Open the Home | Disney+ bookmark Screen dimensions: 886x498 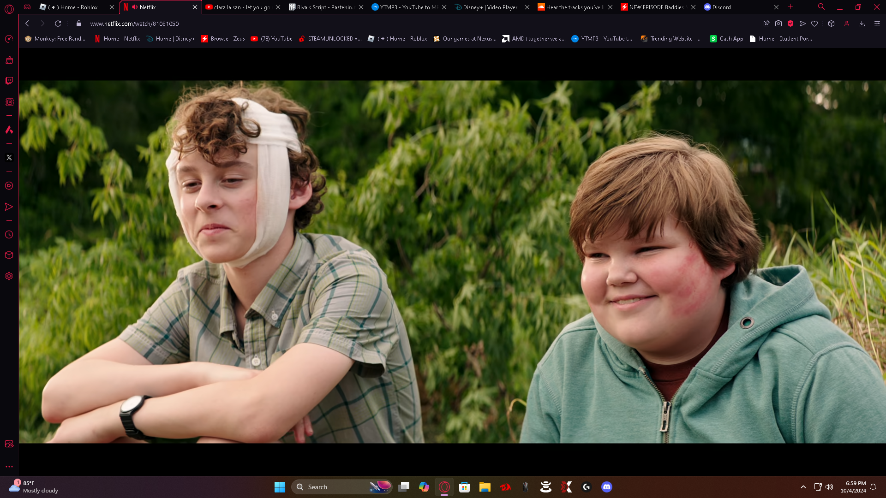[x=170, y=39]
